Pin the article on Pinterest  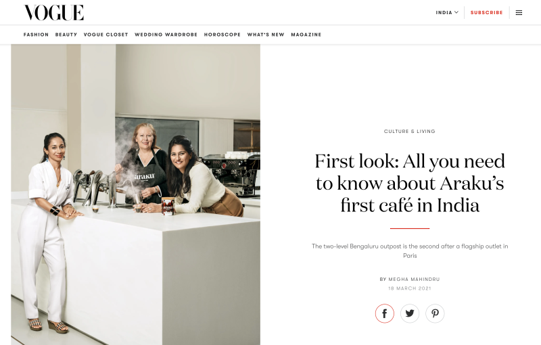[x=435, y=313]
